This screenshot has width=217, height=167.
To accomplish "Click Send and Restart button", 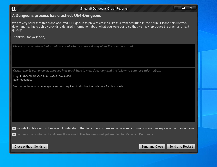I will [x=181, y=147].
